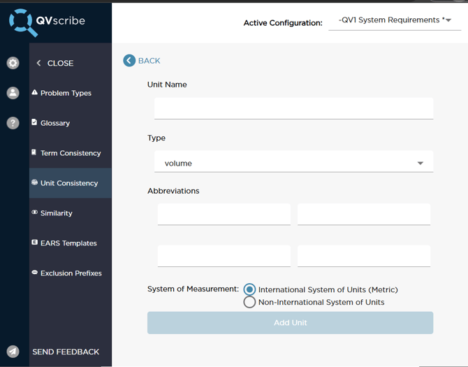Image resolution: width=468 pixels, height=367 pixels.
Task: Open the user profile icon
Action: click(13, 93)
